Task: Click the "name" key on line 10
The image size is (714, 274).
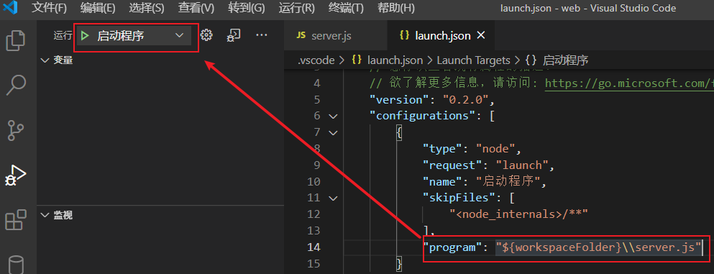Action: click(443, 182)
